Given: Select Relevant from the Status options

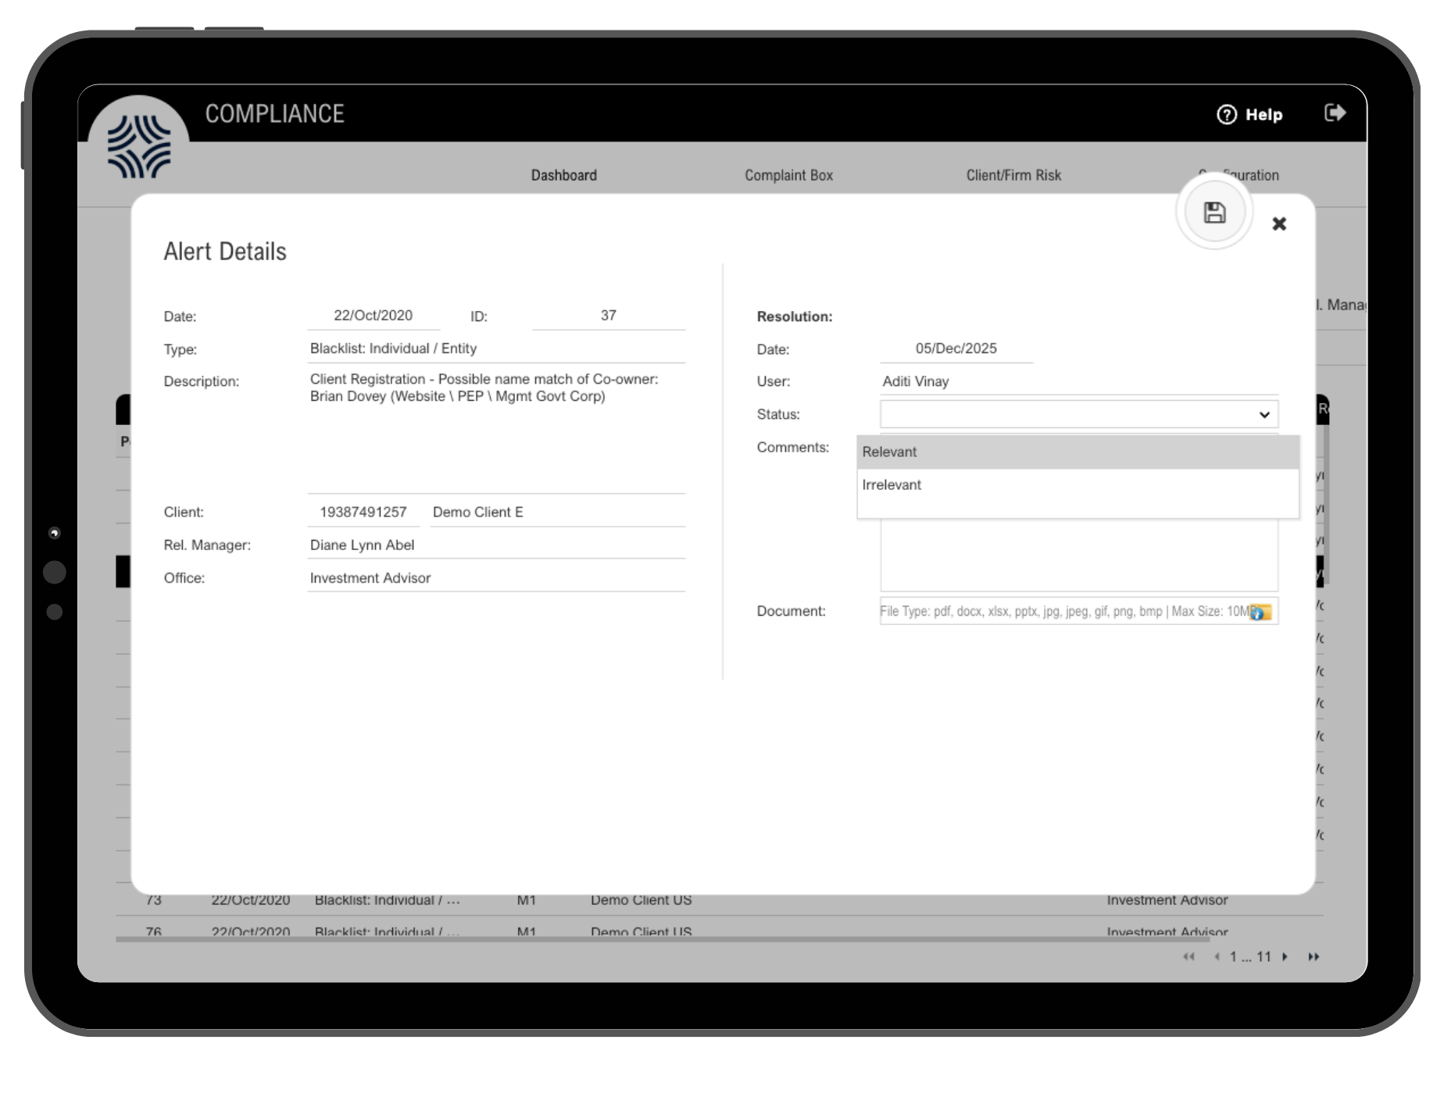Looking at the screenshot, I should point(891,452).
